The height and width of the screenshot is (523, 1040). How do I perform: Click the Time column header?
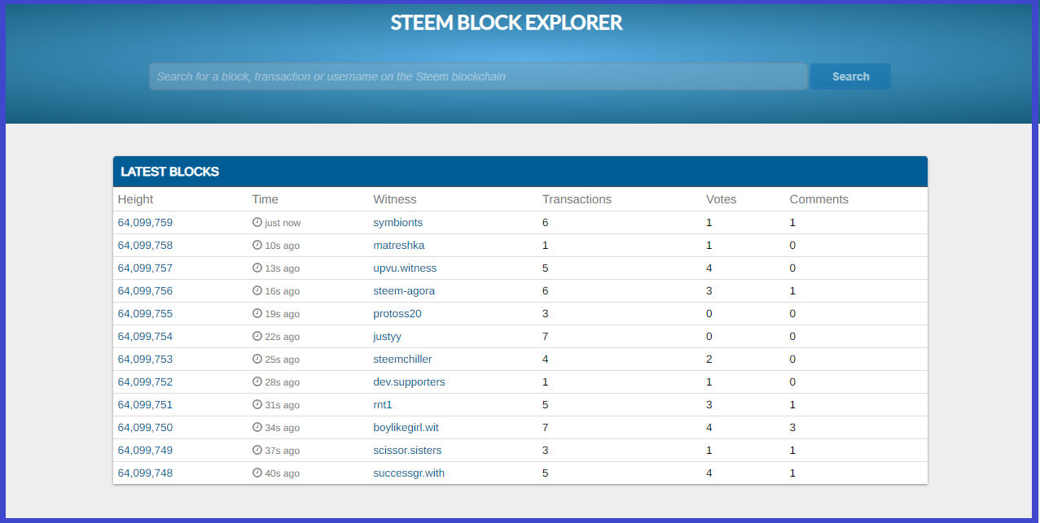265,199
